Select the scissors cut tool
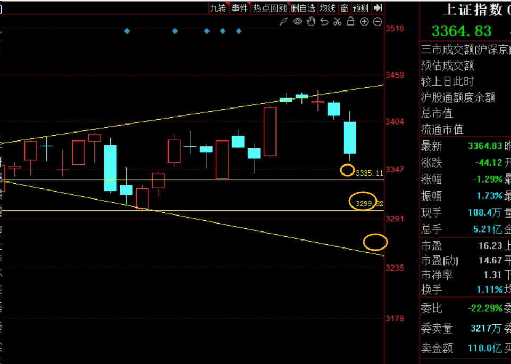 pyautogui.click(x=337, y=22)
